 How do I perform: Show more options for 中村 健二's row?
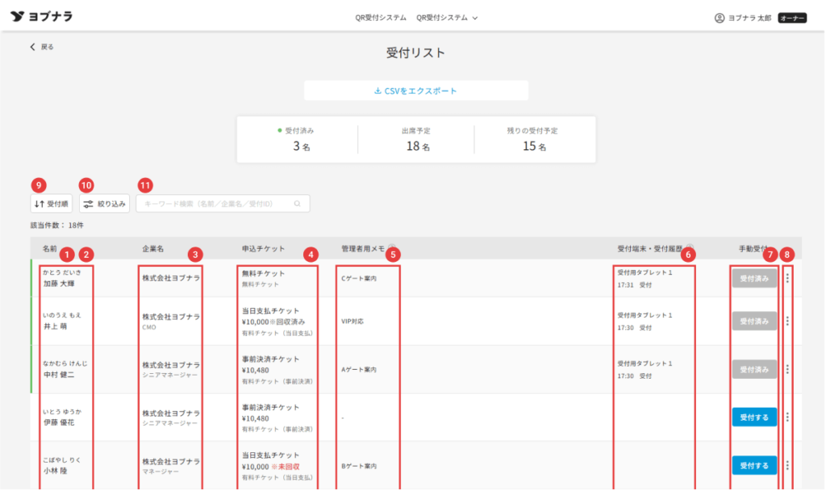787,369
